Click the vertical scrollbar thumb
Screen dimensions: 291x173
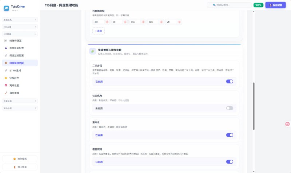coord(254,106)
